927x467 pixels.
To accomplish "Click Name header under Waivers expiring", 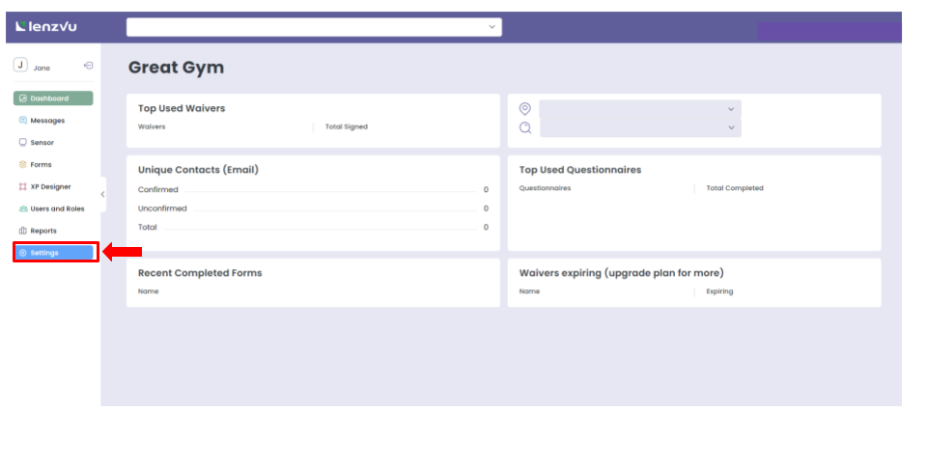I will tap(530, 291).
